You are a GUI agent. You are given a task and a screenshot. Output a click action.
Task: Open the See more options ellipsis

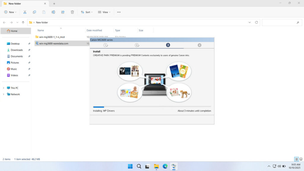pos(119,12)
